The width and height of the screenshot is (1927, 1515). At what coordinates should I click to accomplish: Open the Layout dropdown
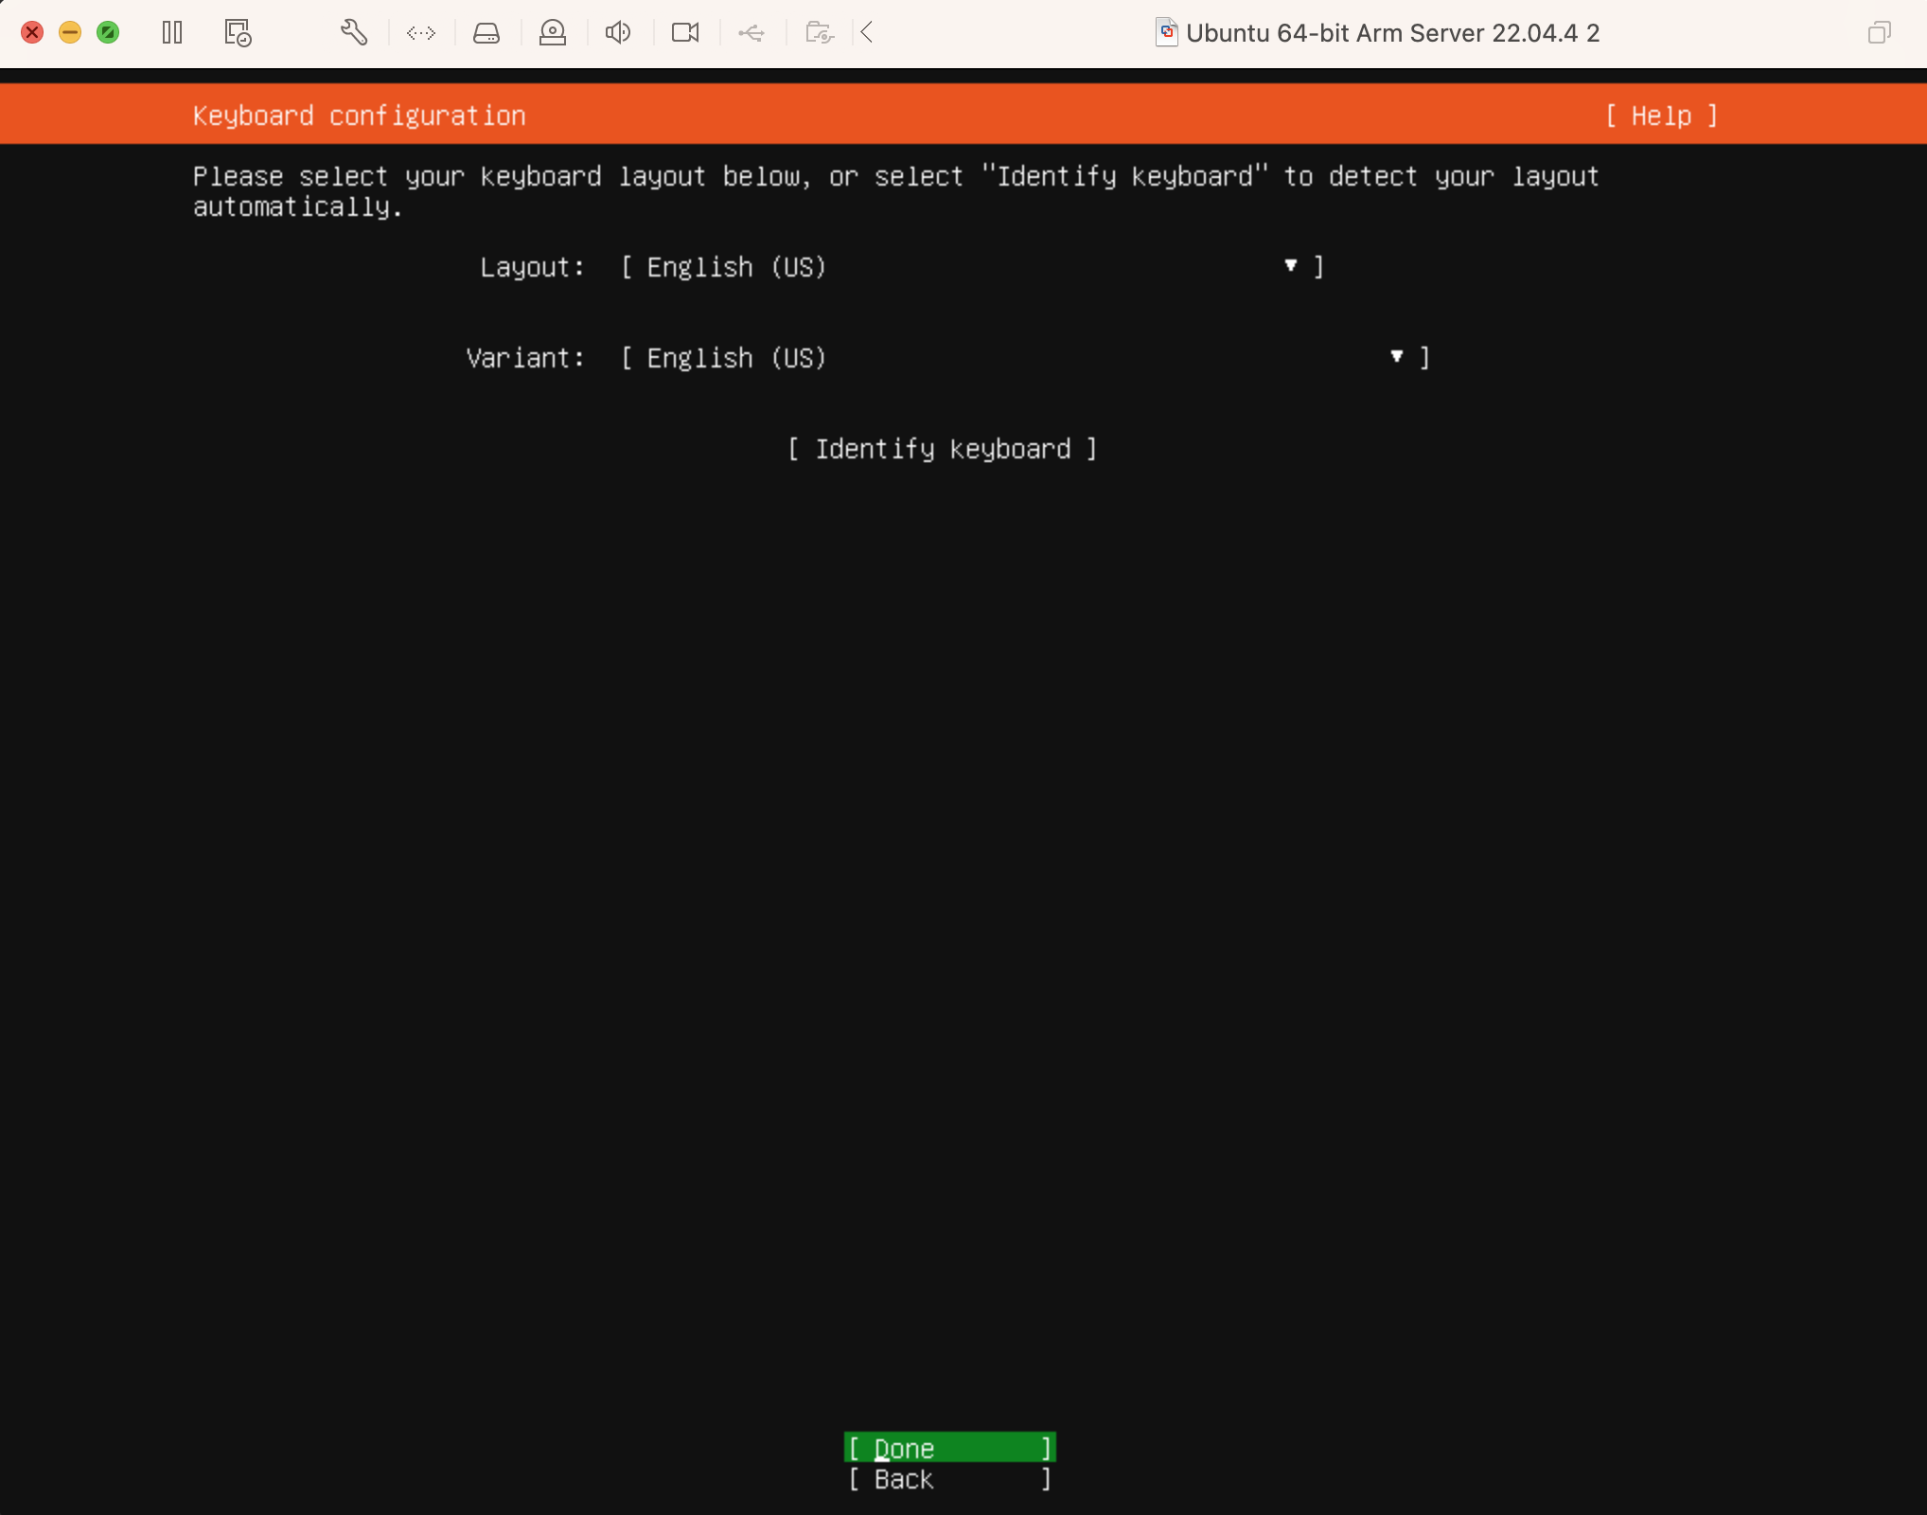tap(971, 267)
